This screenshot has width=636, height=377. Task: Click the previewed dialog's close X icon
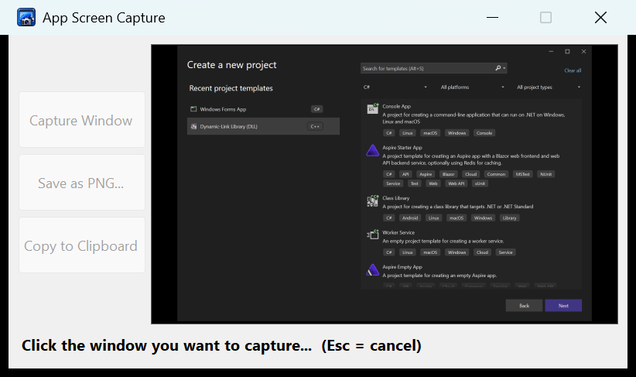tap(583, 52)
